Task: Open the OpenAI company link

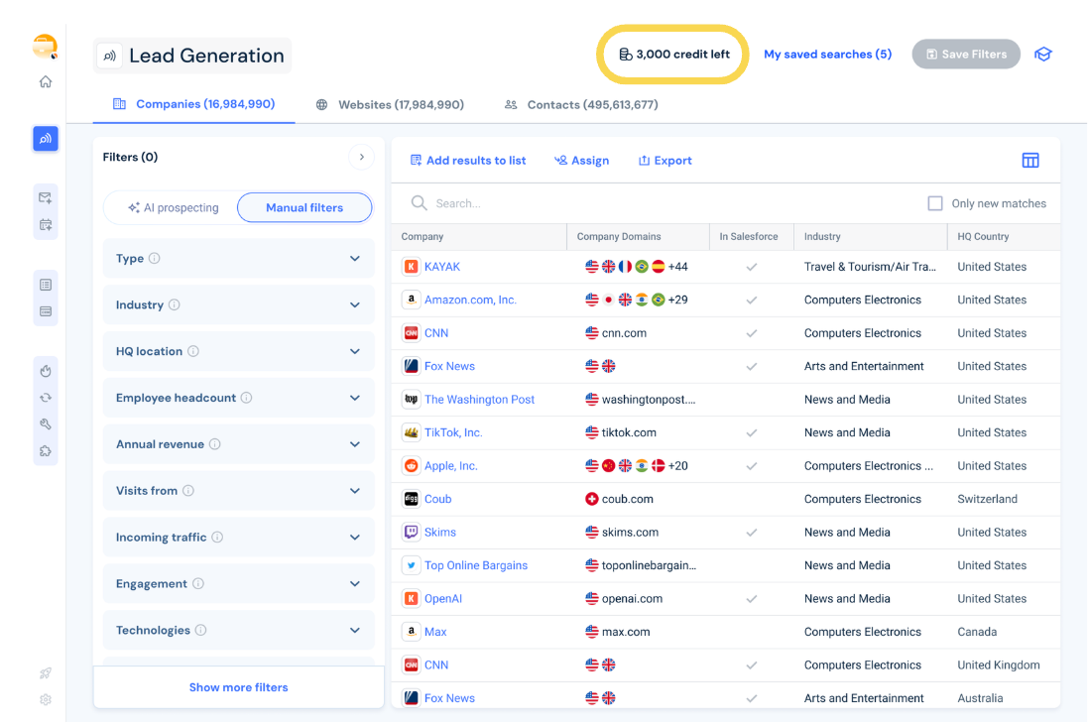Action: click(443, 599)
